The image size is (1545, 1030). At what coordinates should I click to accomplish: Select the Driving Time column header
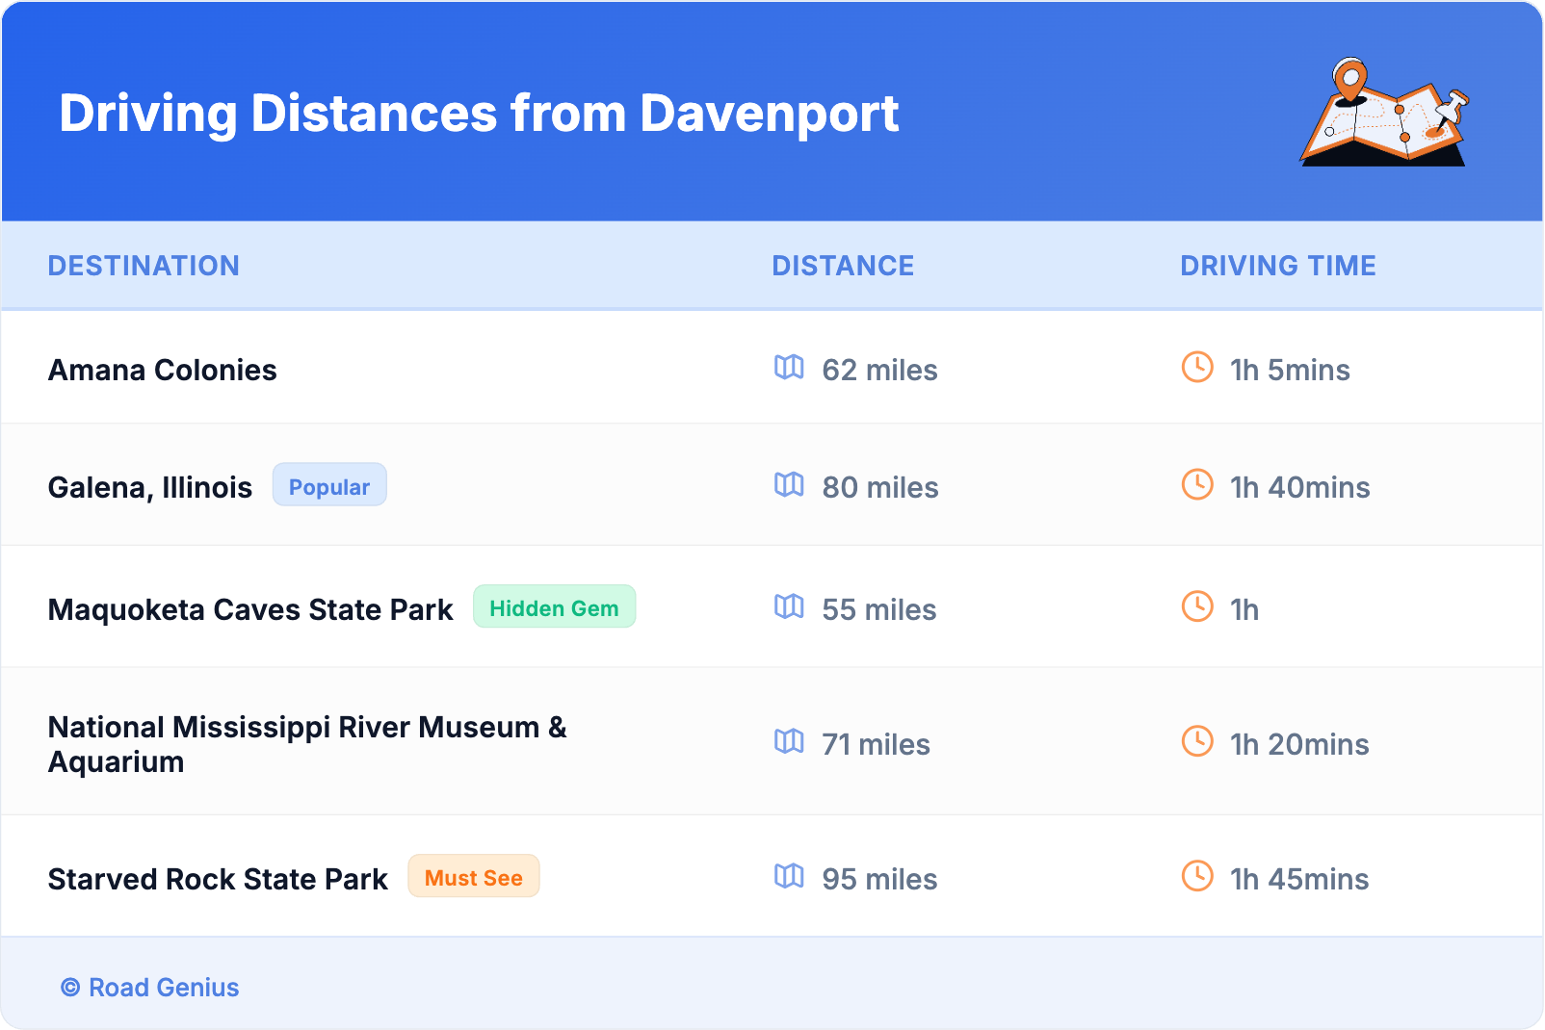[x=1277, y=266]
